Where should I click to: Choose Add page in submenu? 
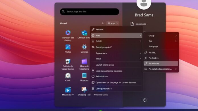[161, 46]
